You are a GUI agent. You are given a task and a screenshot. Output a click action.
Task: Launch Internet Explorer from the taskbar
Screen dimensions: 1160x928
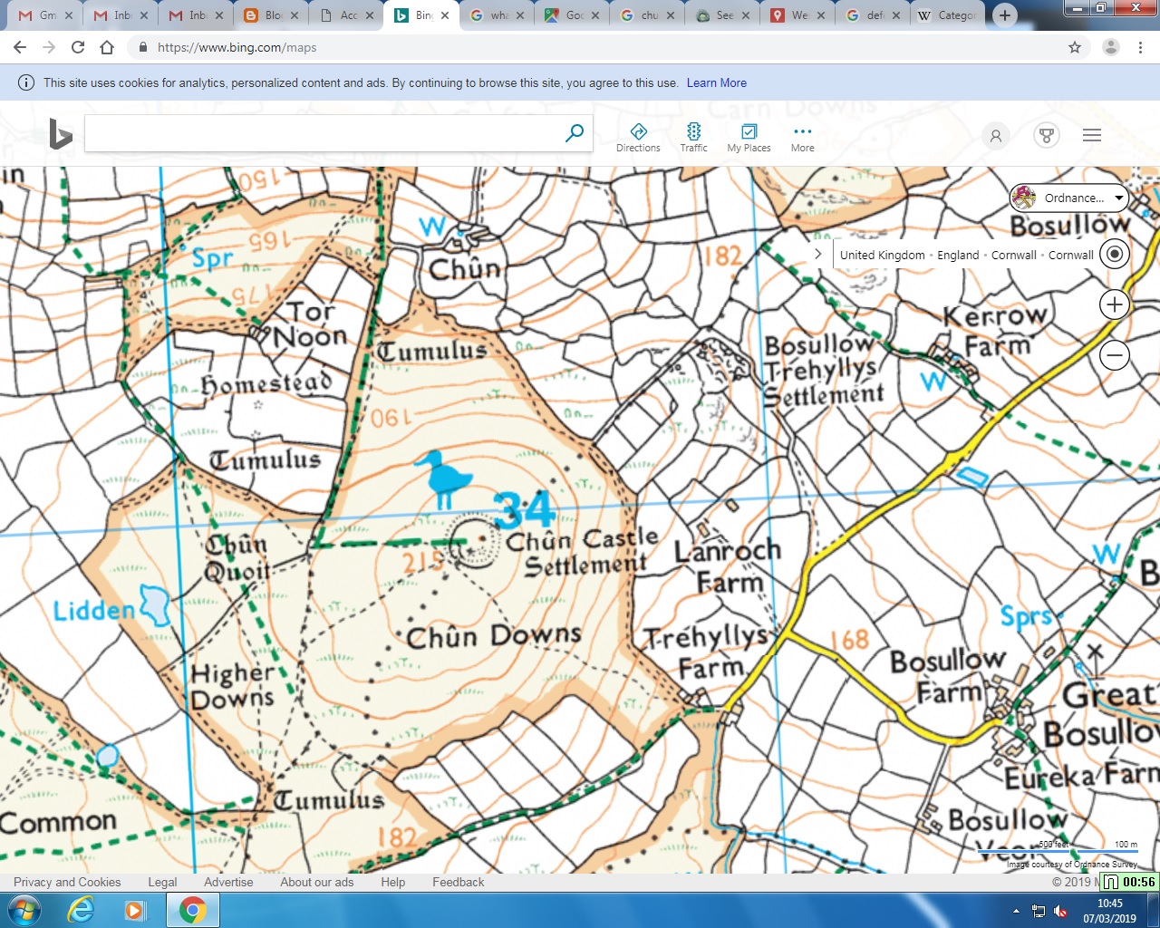(81, 909)
